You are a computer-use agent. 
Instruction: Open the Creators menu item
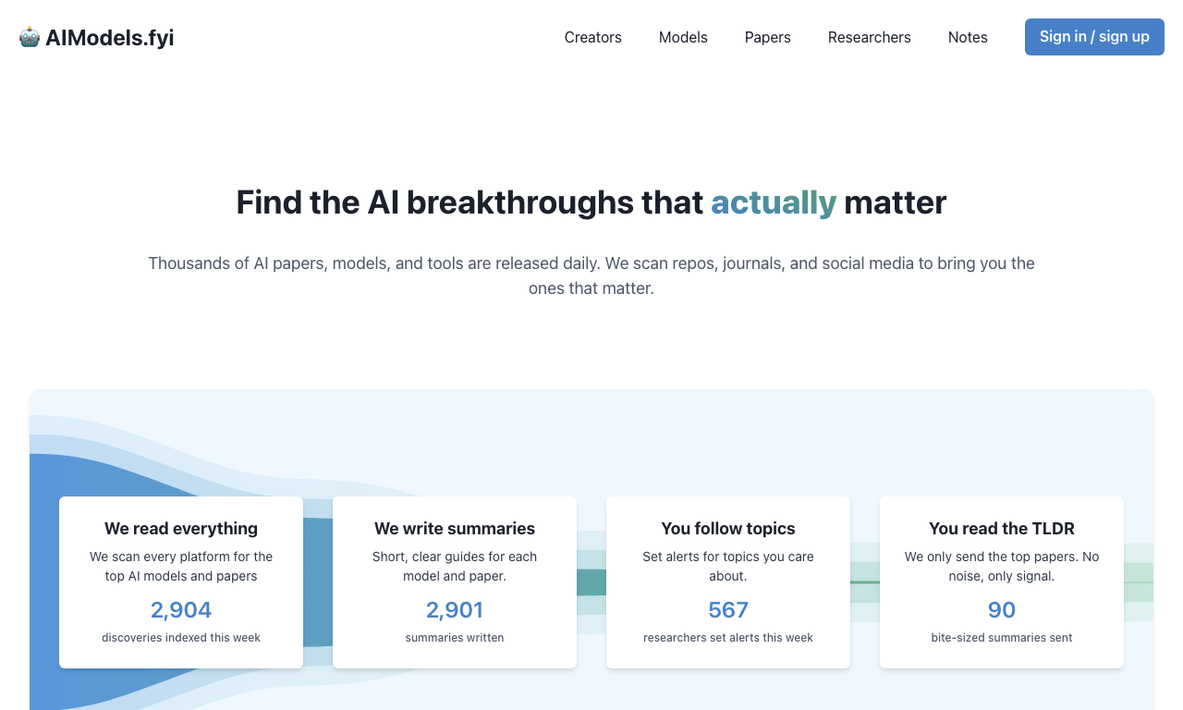coord(592,37)
